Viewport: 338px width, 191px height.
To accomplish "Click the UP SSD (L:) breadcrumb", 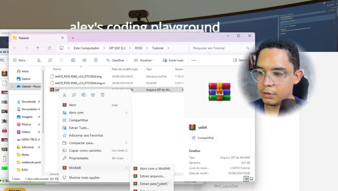I will pos(117,48).
